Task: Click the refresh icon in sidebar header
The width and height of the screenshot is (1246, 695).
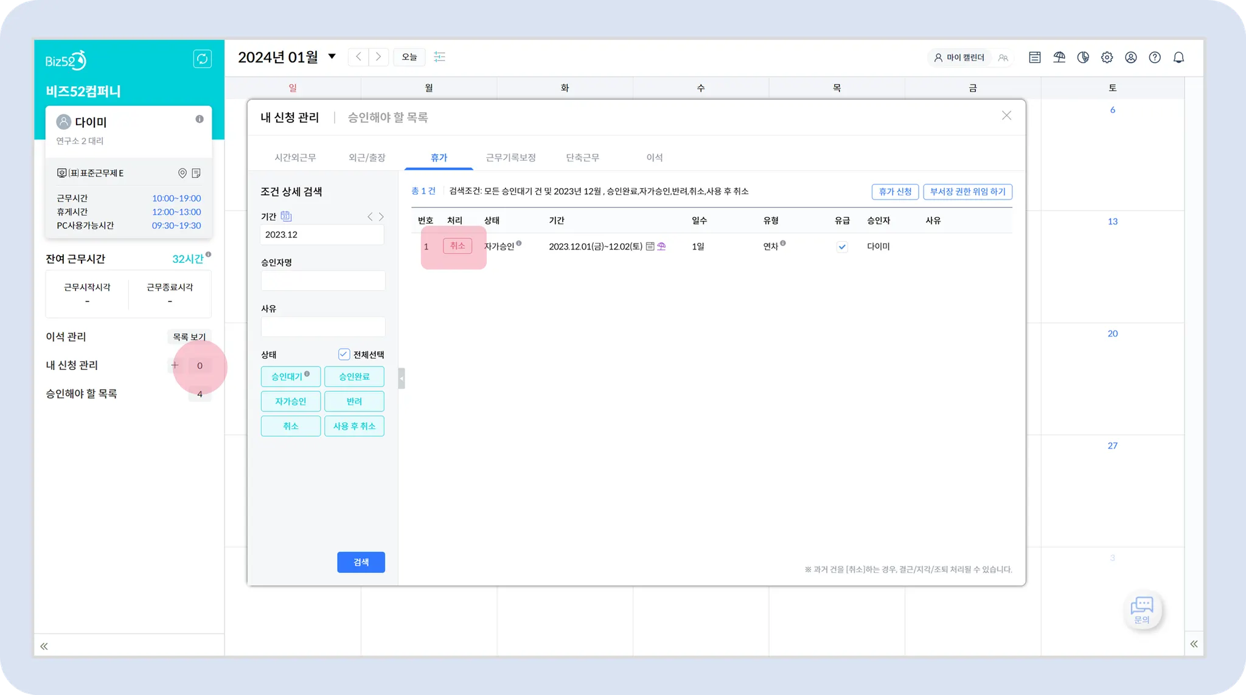Action: pos(202,58)
